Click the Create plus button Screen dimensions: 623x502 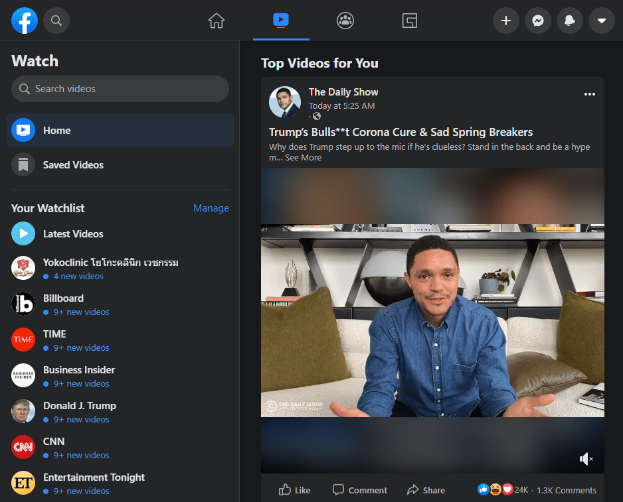[x=506, y=21]
